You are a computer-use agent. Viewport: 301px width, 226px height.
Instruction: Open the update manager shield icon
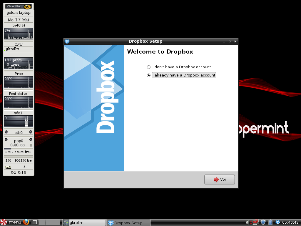[x=263, y=222]
